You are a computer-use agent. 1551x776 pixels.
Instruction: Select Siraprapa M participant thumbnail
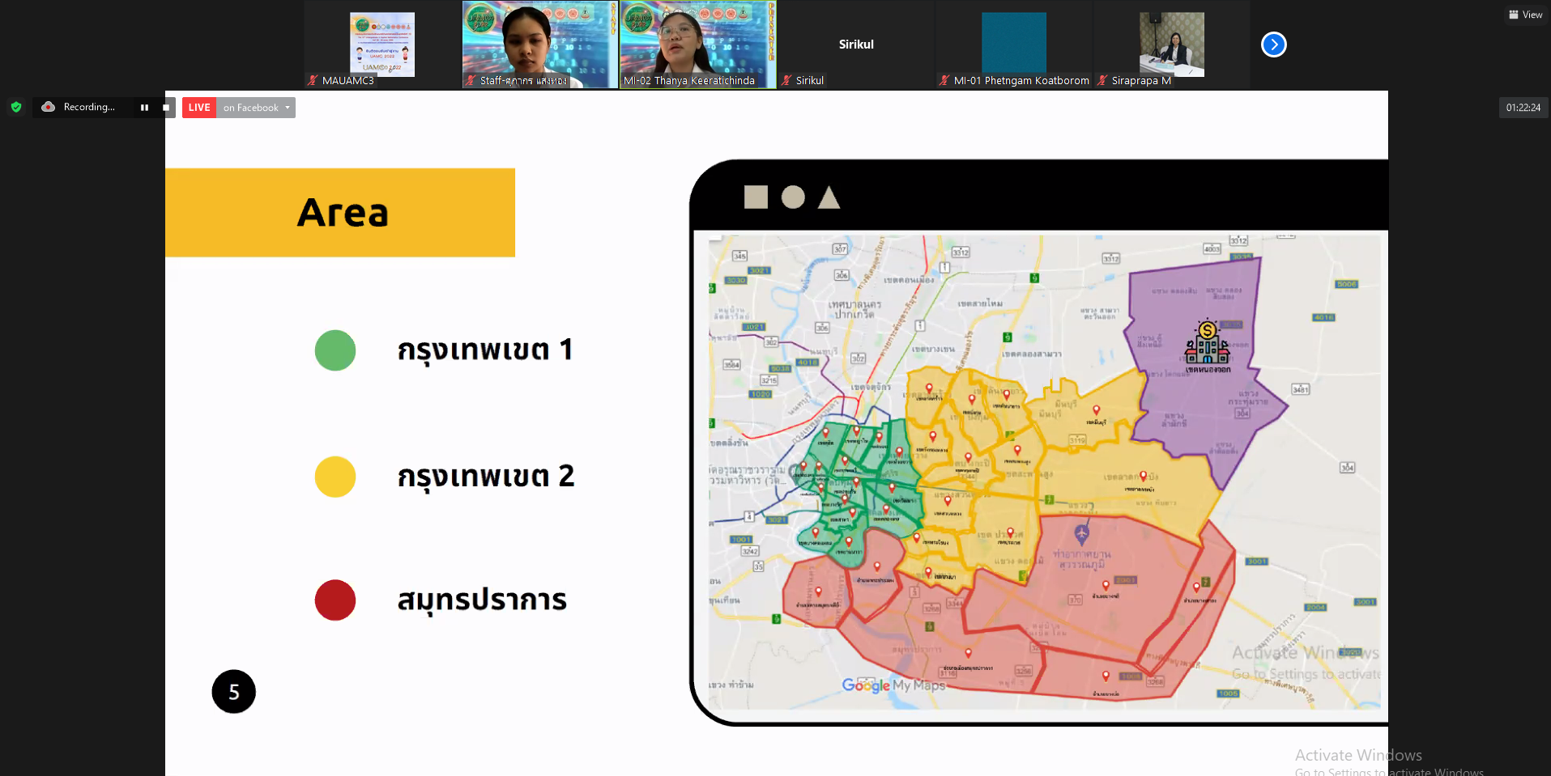[x=1171, y=45]
